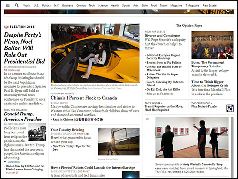Click the Election 2016 ballot-box icon

[6, 27]
